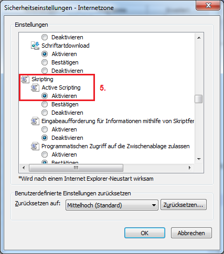Screen dimensions: 224x254
Task: Select Bestätigen radio under Active Scripting
Action: [x=45, y=104]
